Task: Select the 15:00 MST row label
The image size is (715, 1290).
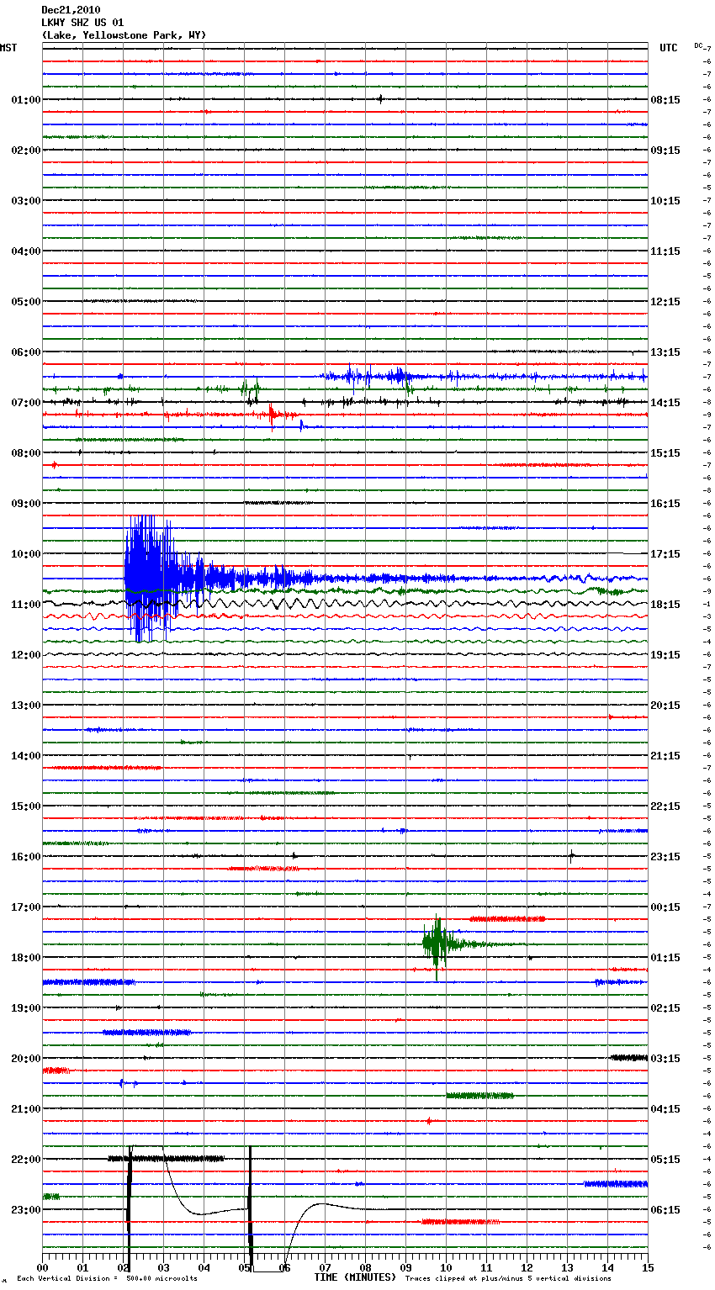Action: pyautogui.click(x=25, y=806)
